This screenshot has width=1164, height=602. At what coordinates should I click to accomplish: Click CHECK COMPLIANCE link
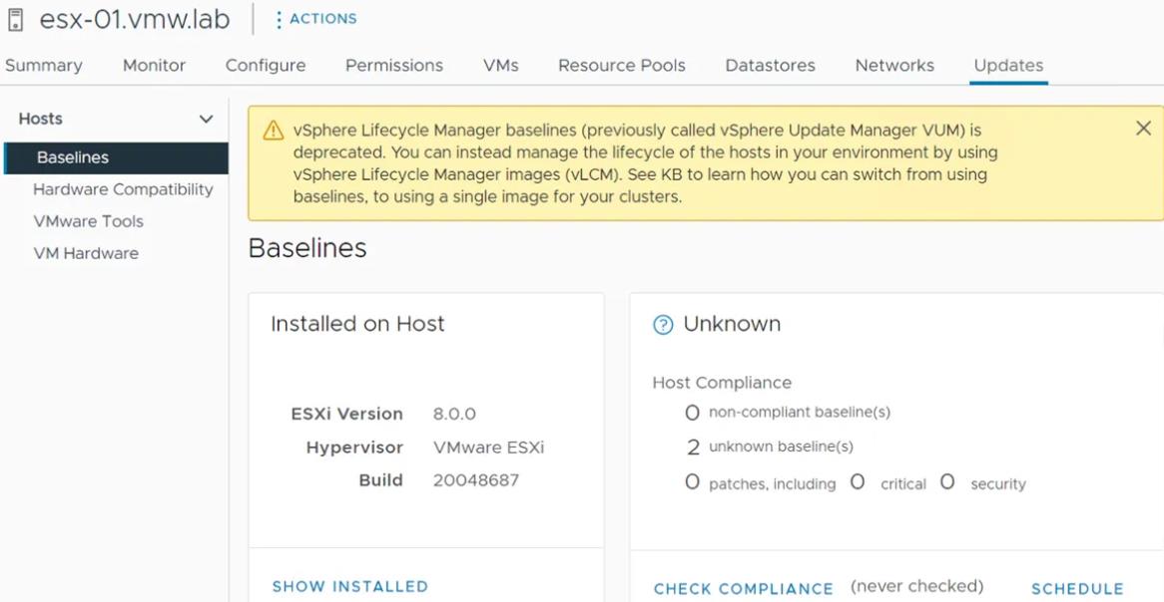pyautogui.click(x=744, y=589)
